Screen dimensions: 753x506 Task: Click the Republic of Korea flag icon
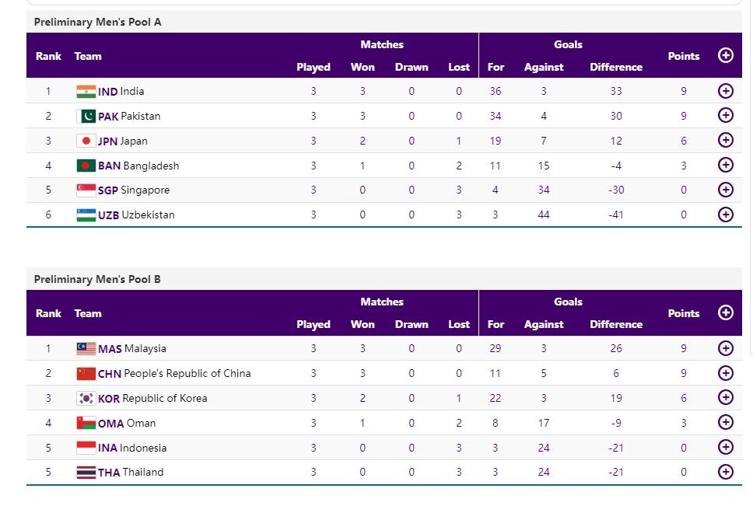coord(86,398)
